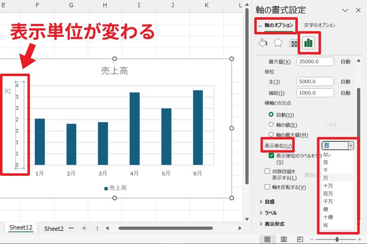Select the 売上高 legend entry
Image resolution: width=367 pixels, height=244 pixels.
click(116, 188)
